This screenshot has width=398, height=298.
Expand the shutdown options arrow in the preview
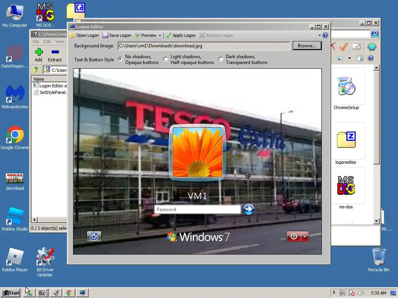pos(305,236)
